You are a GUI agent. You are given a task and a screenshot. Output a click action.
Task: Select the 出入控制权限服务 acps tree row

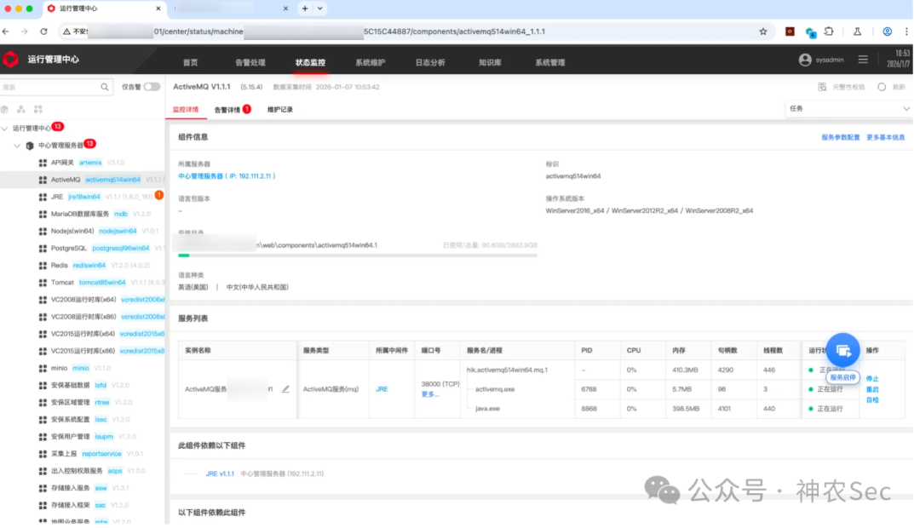point(82,471)
